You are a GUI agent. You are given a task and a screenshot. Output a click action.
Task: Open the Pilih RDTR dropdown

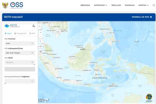point(20,62)
